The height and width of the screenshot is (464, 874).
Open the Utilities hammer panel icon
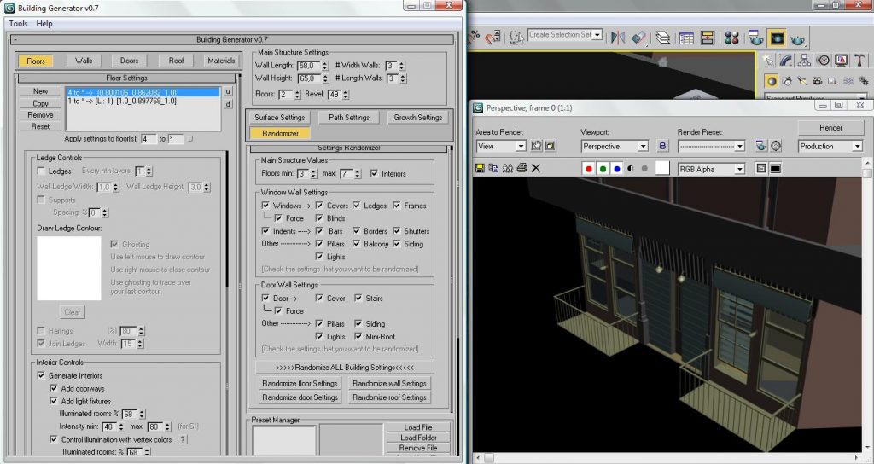[x=857, y=61]
